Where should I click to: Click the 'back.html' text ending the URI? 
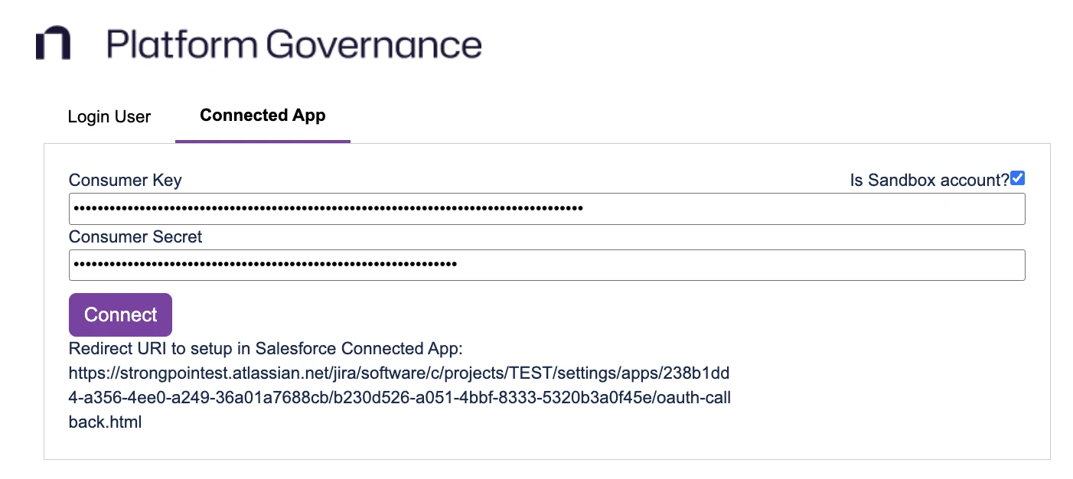(105, 422)
